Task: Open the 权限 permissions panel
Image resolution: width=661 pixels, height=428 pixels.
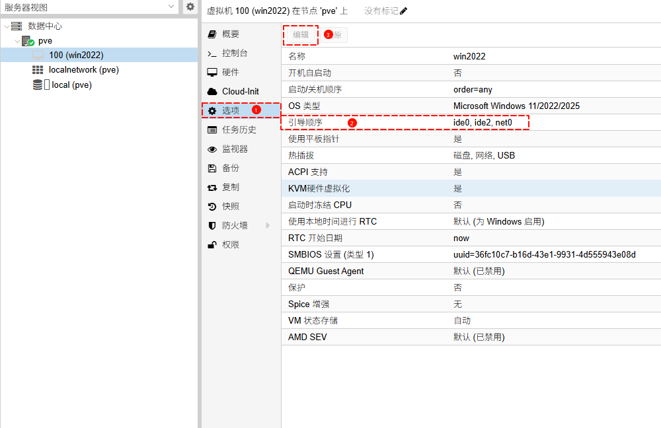Action: coord(230,244)
